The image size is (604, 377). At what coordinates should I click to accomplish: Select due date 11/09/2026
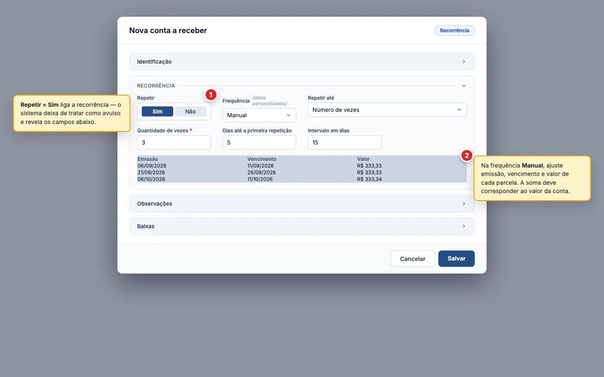click(260, 166)
